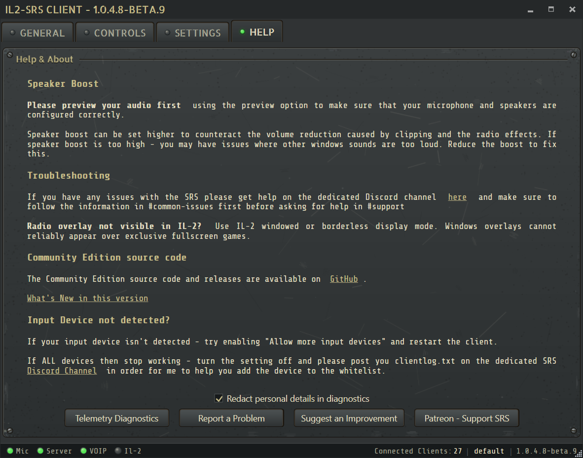
Task: Click the Report a Problem button
Action: coord(231,418)
